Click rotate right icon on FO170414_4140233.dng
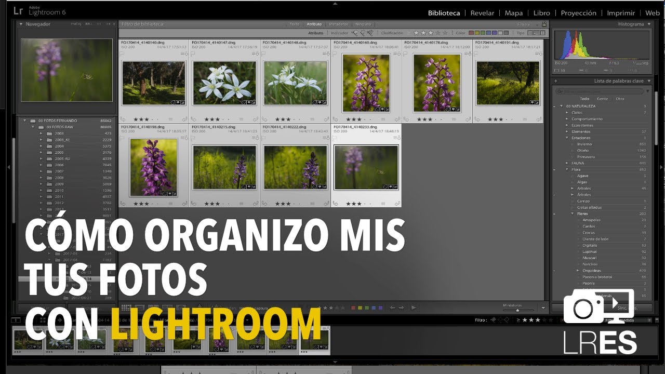 pos(398,204)
